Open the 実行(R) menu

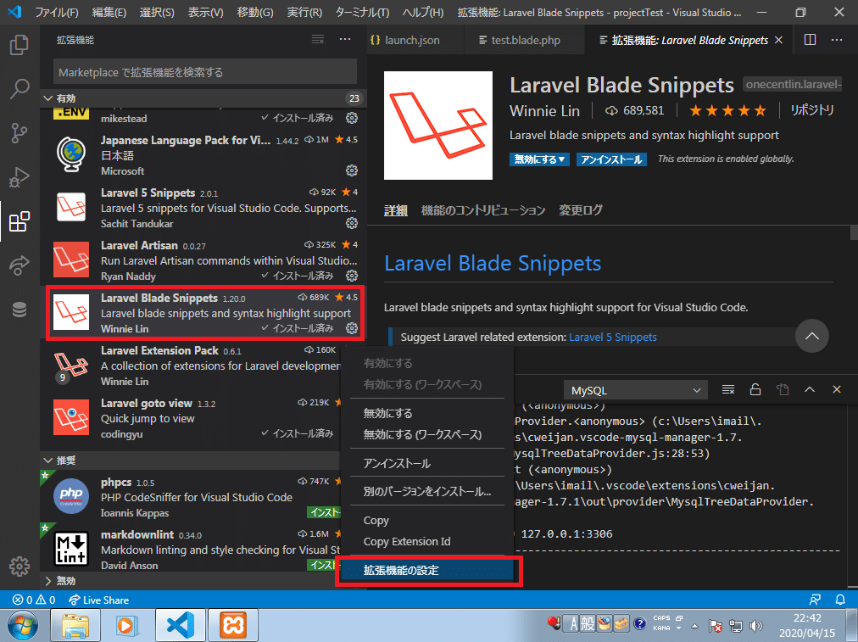[x=304, y=12]
